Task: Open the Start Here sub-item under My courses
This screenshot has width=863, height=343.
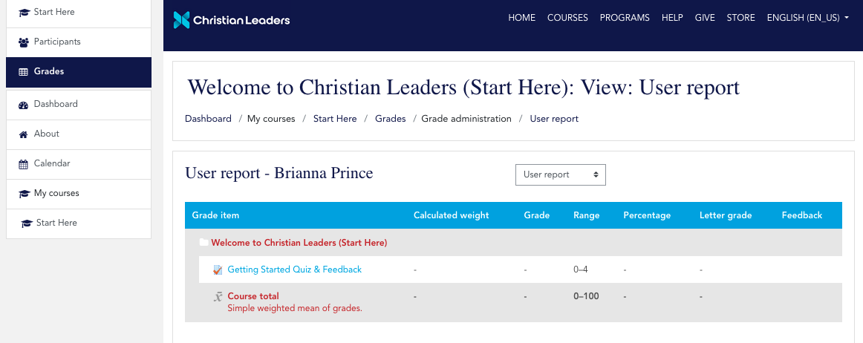Action: click(56, 223)
